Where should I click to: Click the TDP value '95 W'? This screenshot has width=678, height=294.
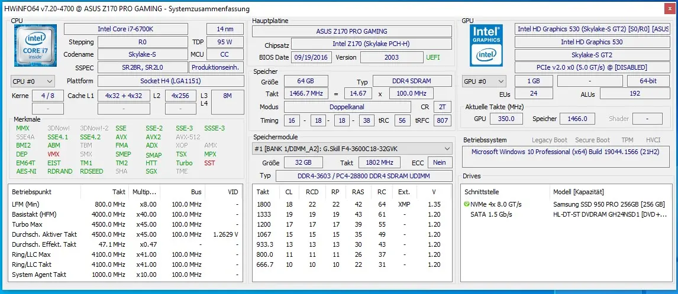coord(225,42)
